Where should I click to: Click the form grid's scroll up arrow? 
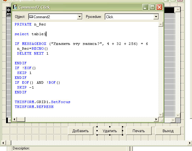(178, 9)
